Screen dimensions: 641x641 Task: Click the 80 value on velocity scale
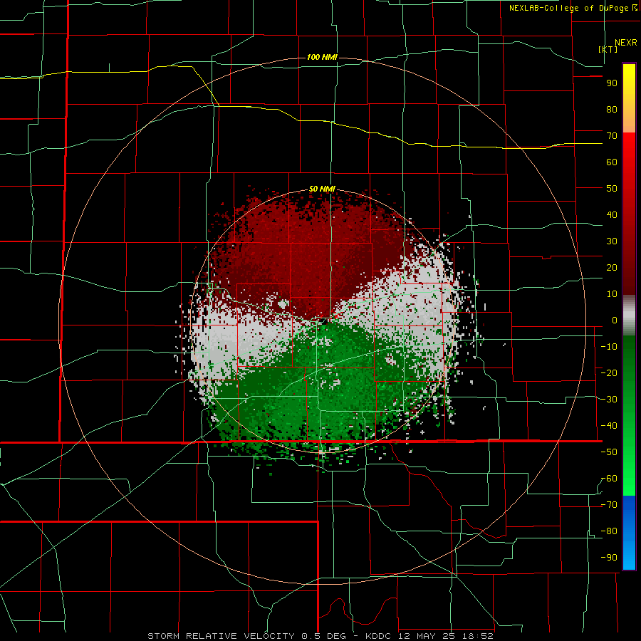[x=612, y=109]
